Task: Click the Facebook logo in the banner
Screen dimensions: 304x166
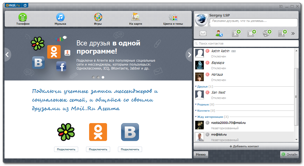Action: pos(61,66)
